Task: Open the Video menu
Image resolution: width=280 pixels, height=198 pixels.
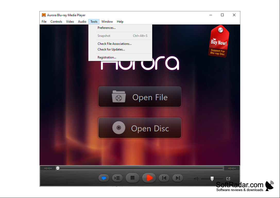Action: [x=70, y=22]
